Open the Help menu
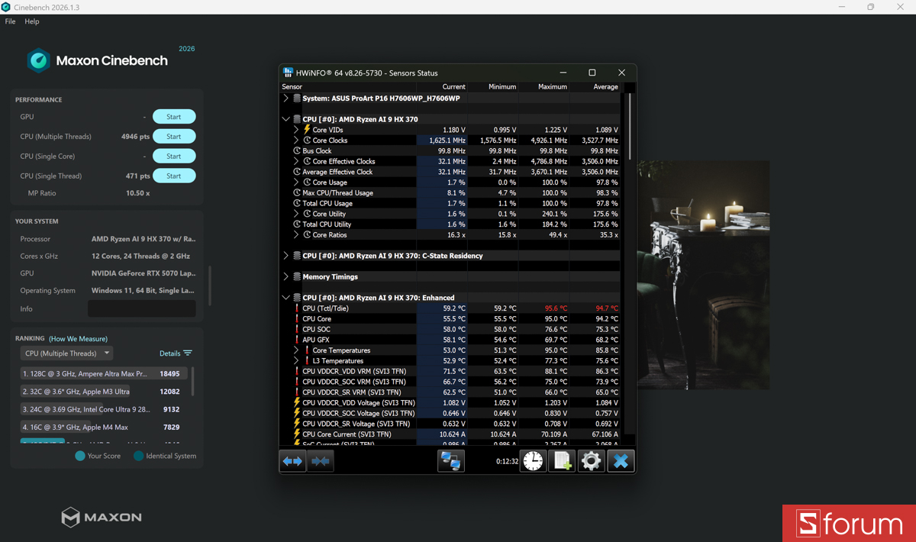916x542 pixels. 32,21
